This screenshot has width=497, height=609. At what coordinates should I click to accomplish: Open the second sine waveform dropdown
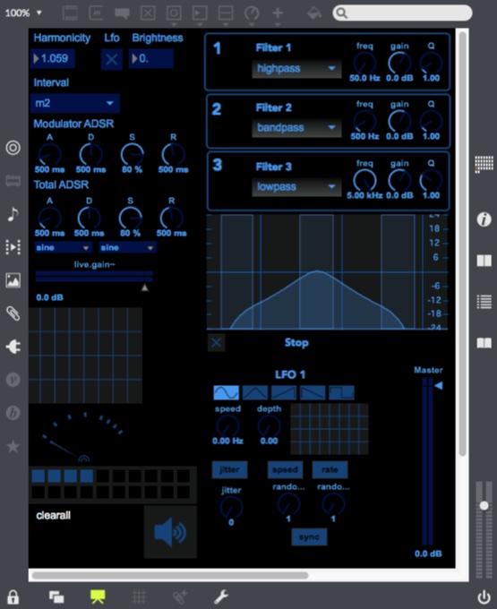(128, 247)
